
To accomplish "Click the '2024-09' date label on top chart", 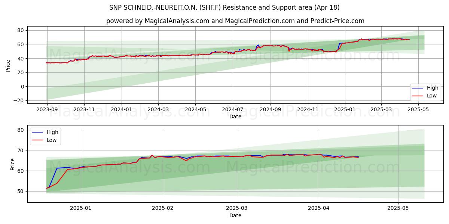I will pos(271,110).
